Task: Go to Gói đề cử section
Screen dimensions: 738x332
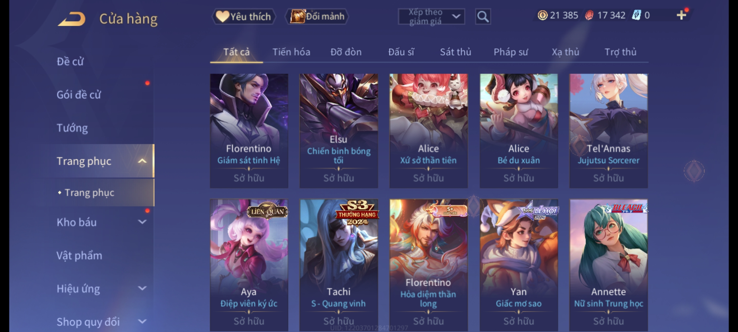Action: click(79, 94)
